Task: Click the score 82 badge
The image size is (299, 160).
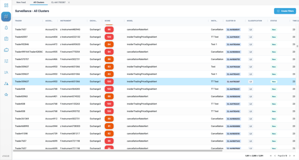Action: [x=109, y=134]
